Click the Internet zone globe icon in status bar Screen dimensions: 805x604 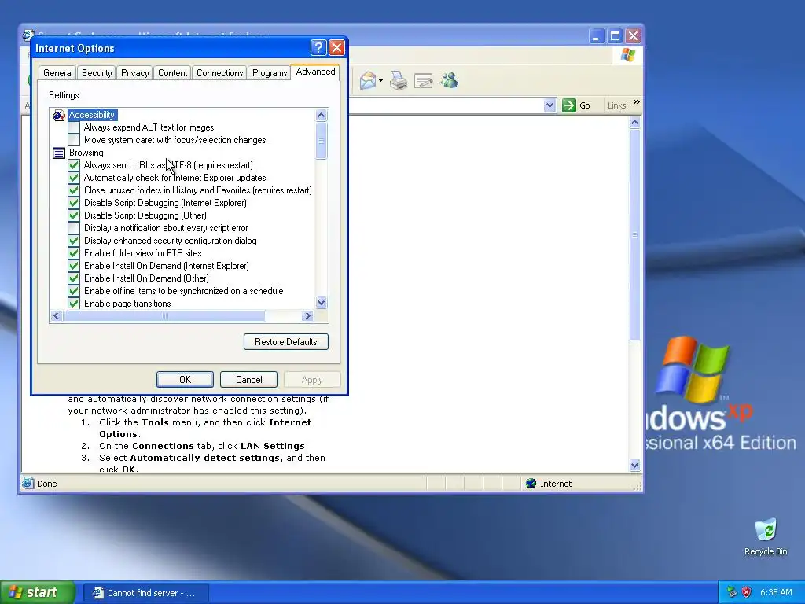coord(531,484)
